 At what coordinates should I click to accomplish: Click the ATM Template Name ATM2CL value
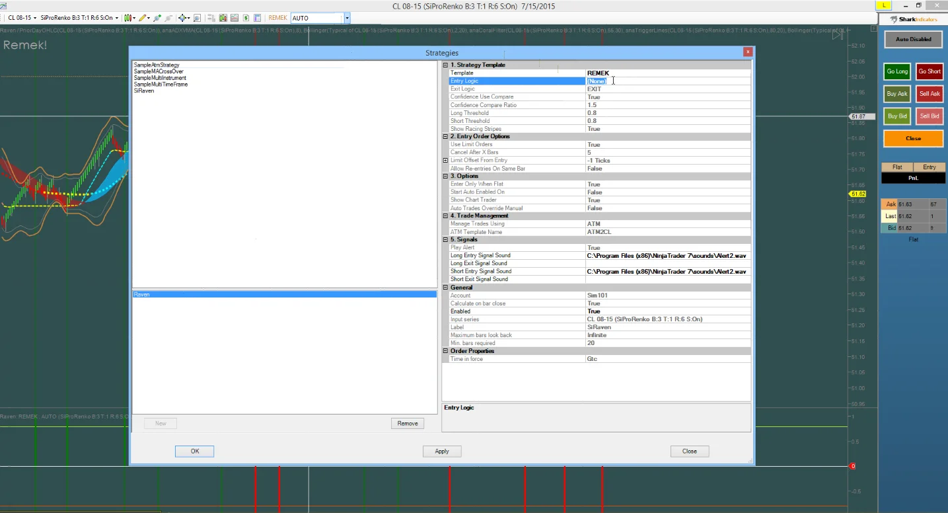[668, 231]
